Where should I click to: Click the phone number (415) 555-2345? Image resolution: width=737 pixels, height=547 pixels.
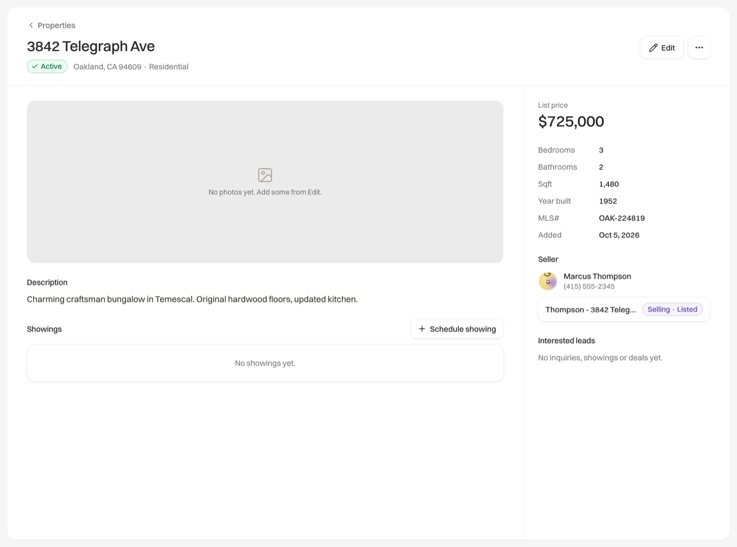[x=589, y=286]
